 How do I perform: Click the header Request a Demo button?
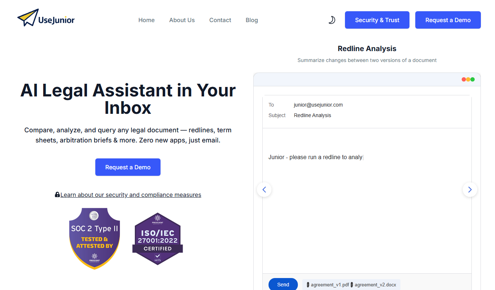[x=448, y=20]
